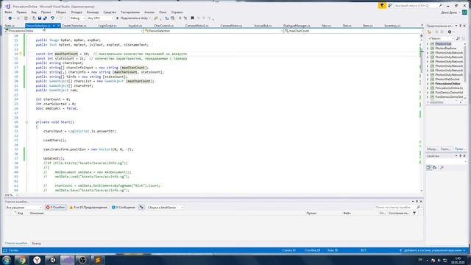This screenshot has height=265, width=471.
Task: Open Chrome from the taskbar
Action: pos(21,260)
